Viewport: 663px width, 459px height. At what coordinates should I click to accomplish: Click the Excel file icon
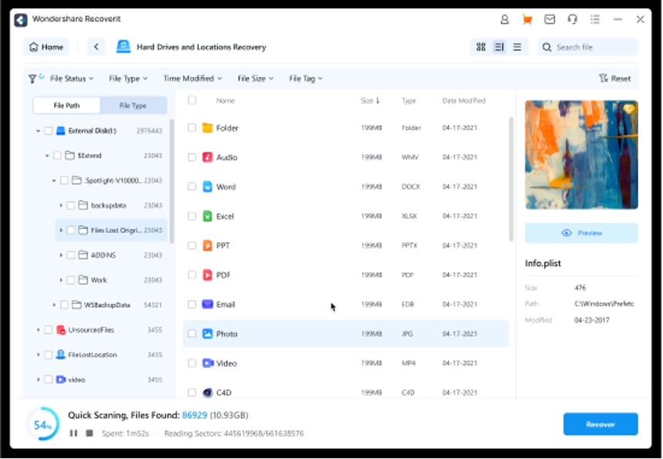click(x=207, y=216)
